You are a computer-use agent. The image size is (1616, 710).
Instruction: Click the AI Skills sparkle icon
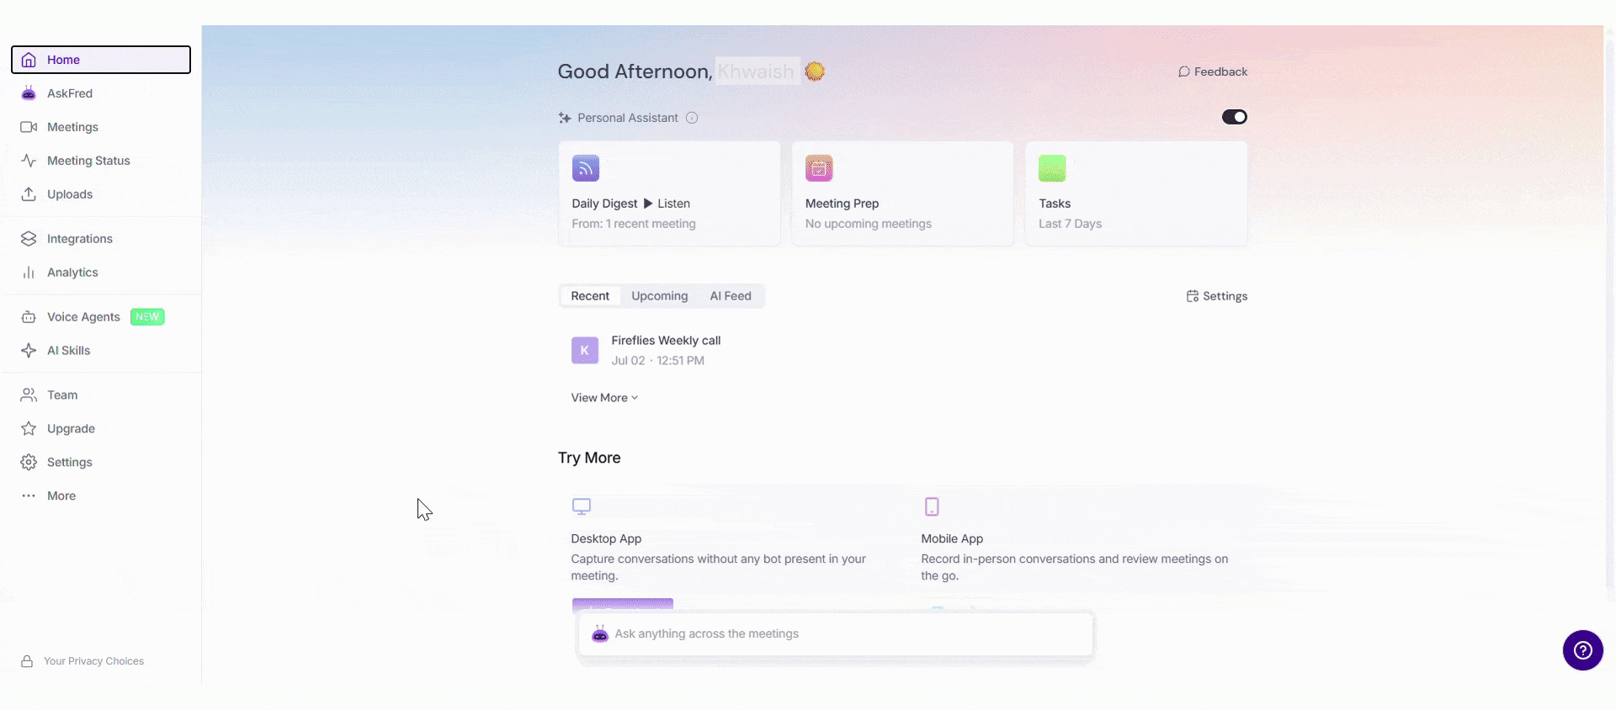(x=29, y=351)
